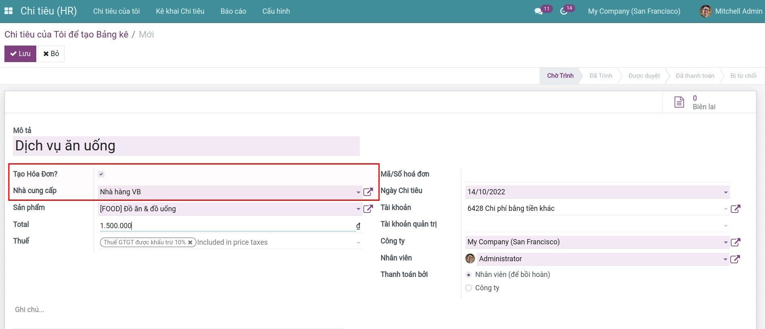The width and height of the screenshot is (765, 329).
Task: Open the activities clock icon
Action: 564,11
